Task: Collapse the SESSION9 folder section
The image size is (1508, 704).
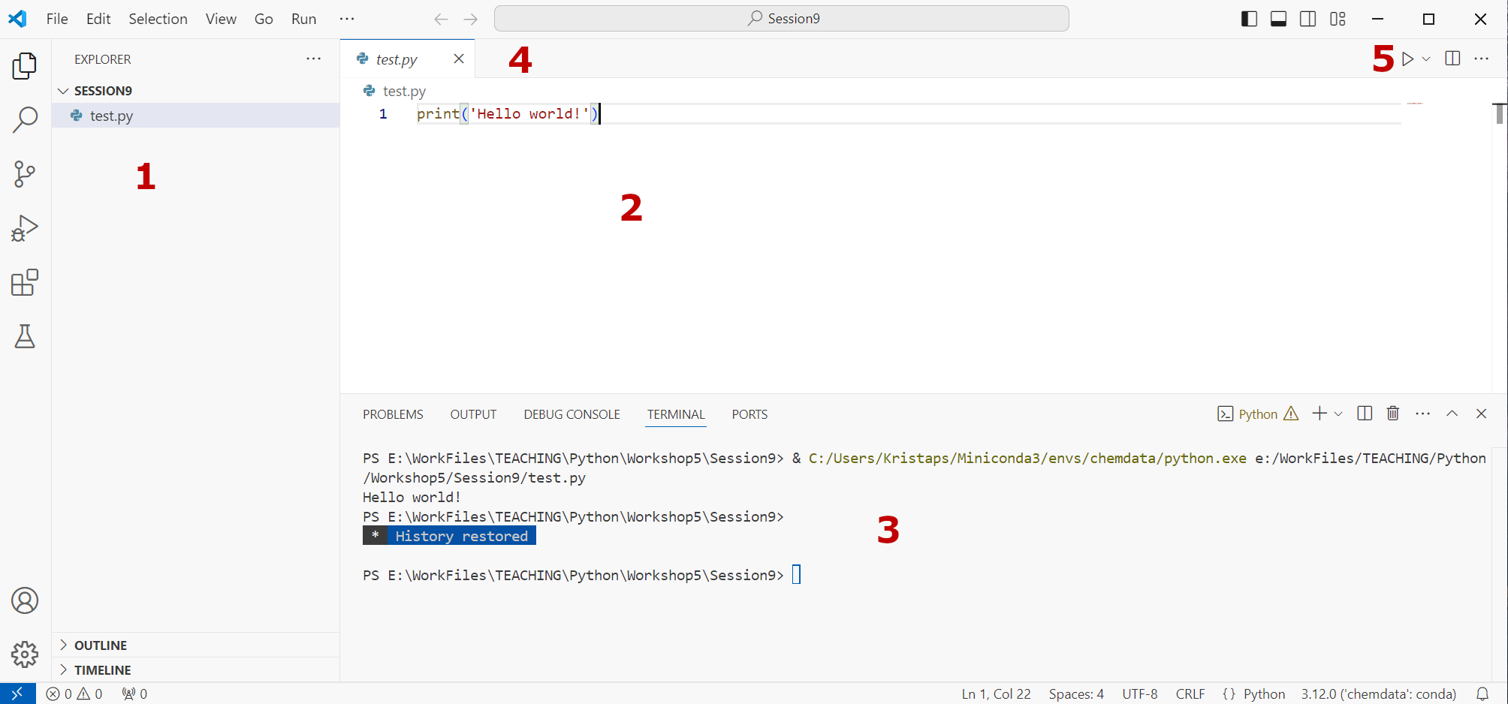Action: click(195, 91)
